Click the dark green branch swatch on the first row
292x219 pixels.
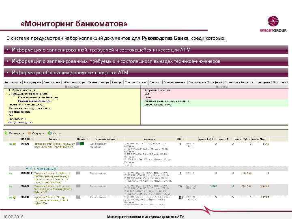pos(82,144)
